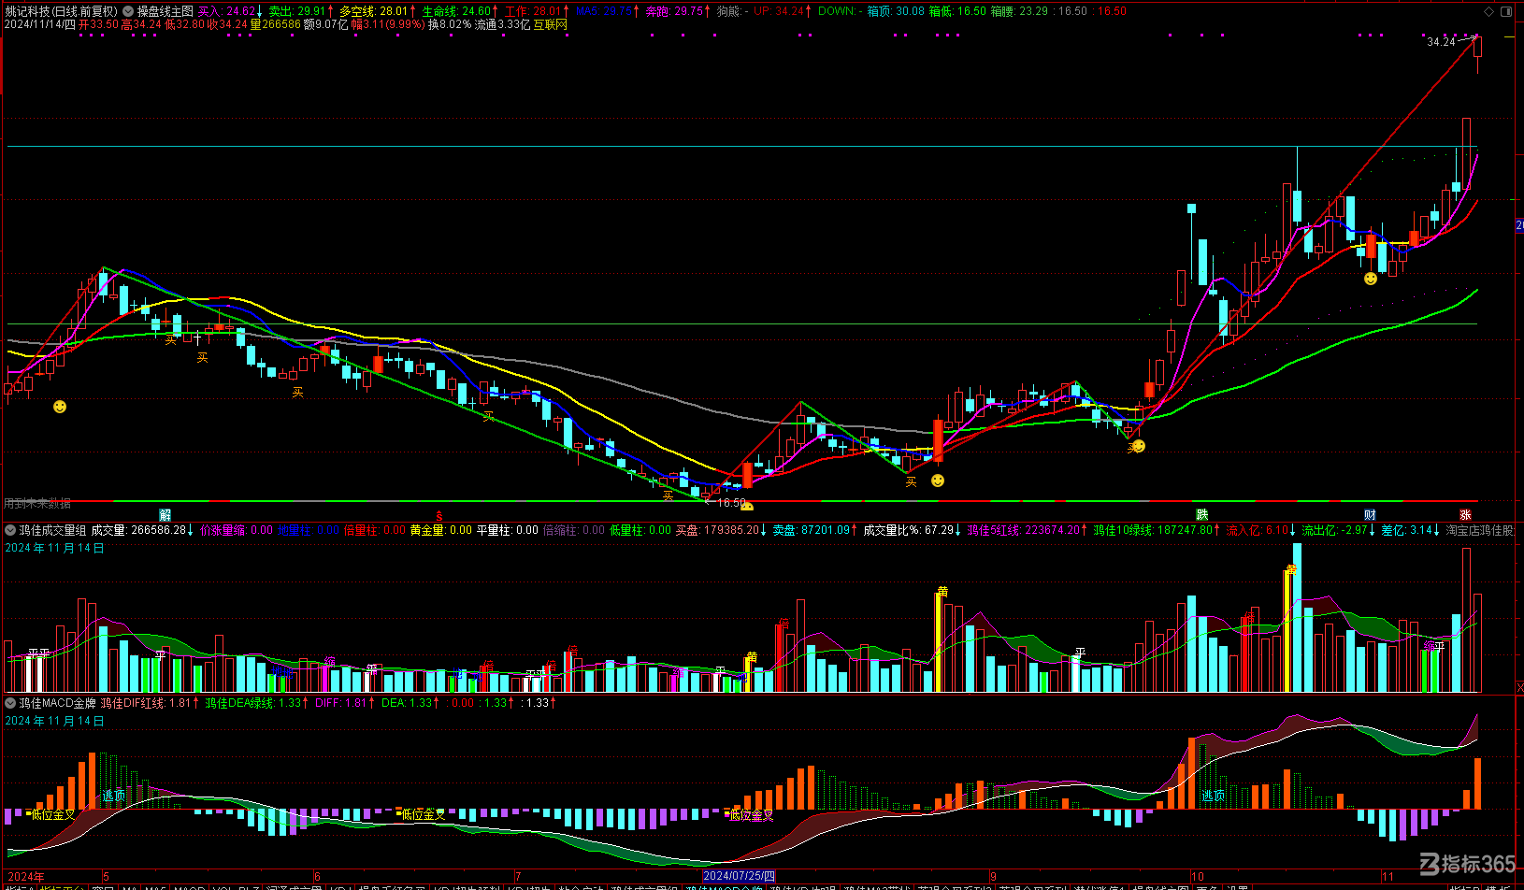Click month 10 on the time axis
The image size is (1524, 890).
point(1198,876)
